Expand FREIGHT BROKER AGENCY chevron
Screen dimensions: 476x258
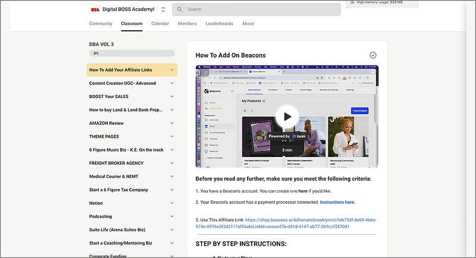click(172, 163)
